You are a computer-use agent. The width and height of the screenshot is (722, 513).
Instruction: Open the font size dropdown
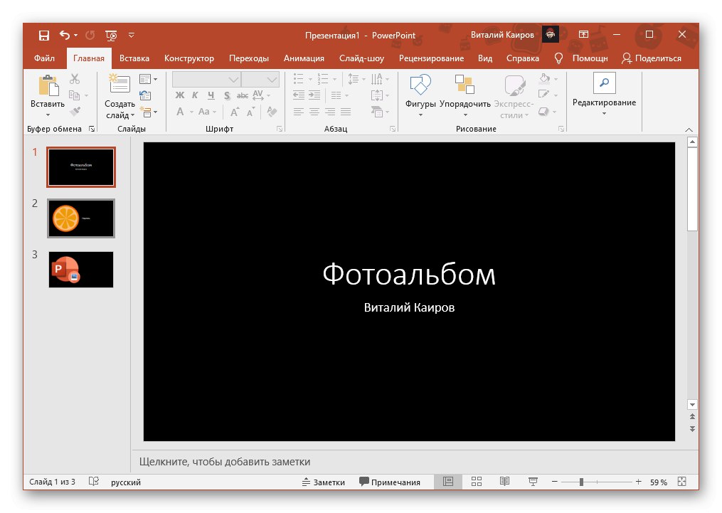pyautogui.click(x=272, y=79)
